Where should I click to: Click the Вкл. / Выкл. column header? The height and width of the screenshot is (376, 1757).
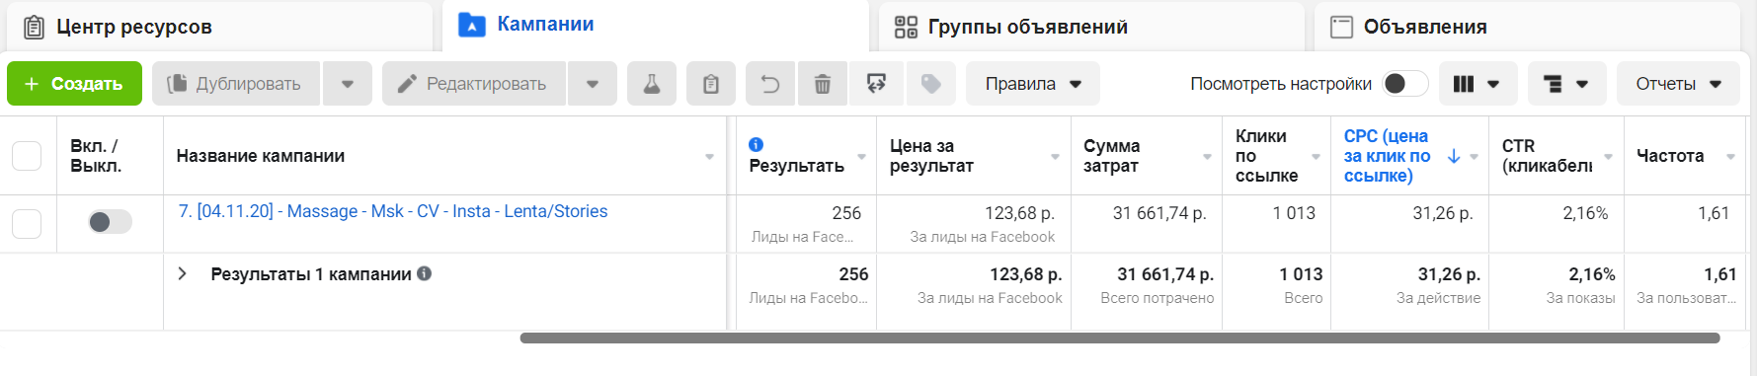[x=96, y=156]
